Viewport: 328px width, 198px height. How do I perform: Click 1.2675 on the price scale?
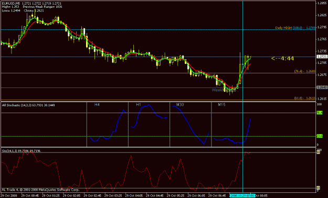(323, 74)
